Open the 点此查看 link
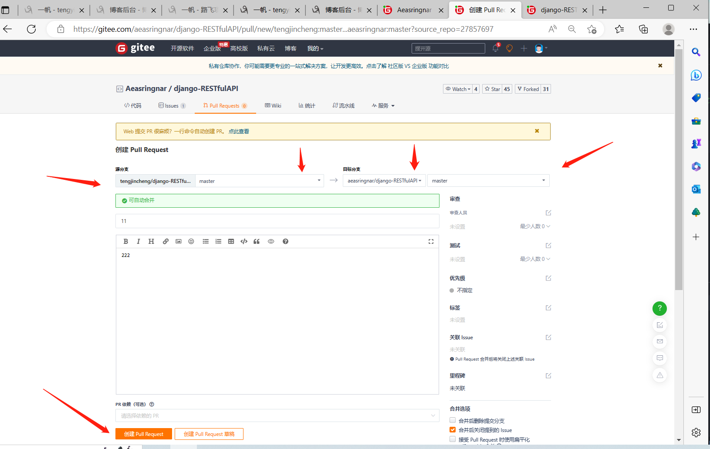The width and height of the screenshot is (710, 449). (x=239, y=132)
